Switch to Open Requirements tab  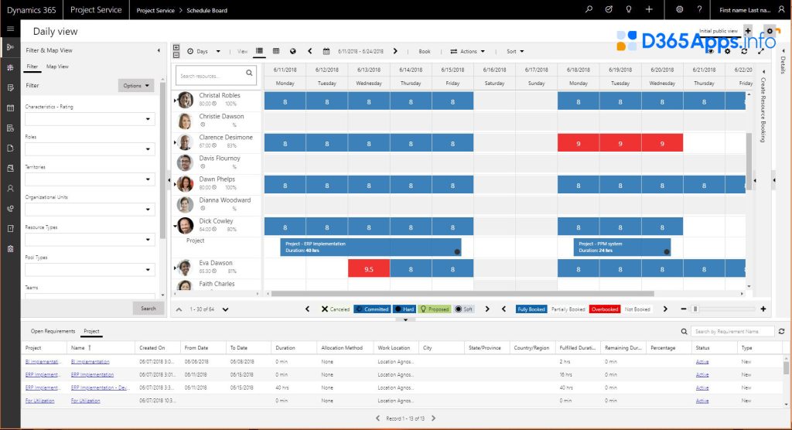(53, 331)
